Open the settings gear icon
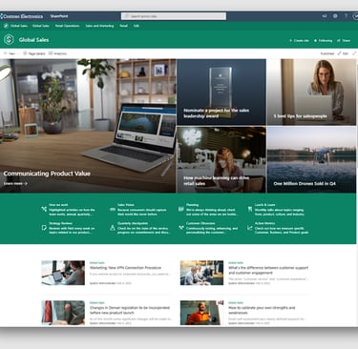Image resolution: width=358 pixels, height=349 pixels. [x=335, y=16]
